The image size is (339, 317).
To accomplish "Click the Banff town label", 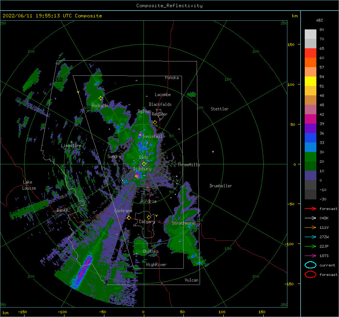I will tap(62, 210).
